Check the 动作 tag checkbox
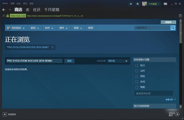 tap(137, 71)
